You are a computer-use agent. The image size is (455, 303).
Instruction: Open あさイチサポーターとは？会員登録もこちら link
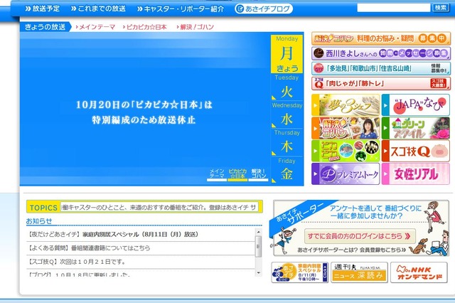tap(351, 250)
